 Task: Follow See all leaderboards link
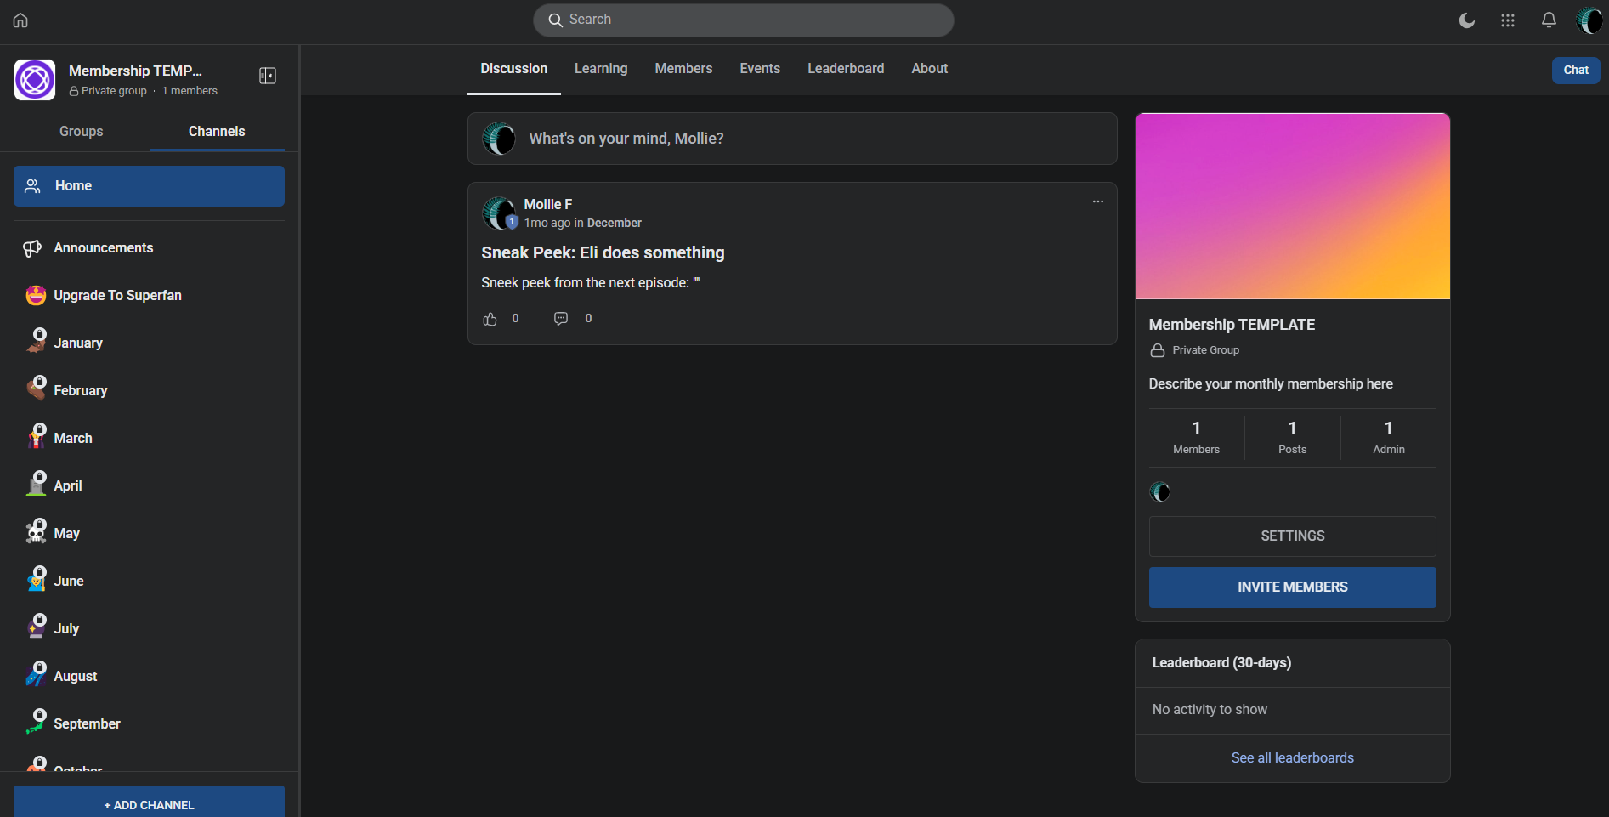[x=1292, y=758]
